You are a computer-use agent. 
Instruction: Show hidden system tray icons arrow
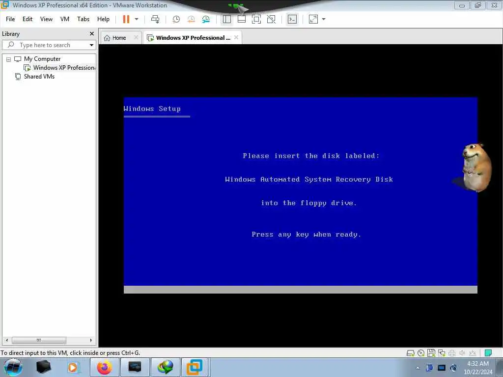coord(418,368)
